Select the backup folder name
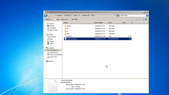The image size is (169, 95). click(x=69, y=26)
